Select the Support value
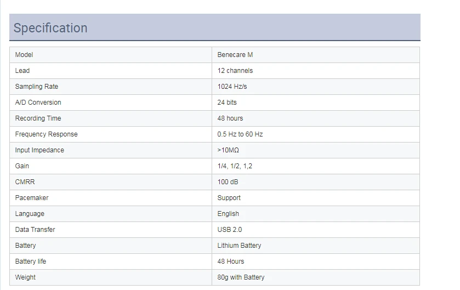460x290 pixels. pyautogui.click(x=229, y=198)
